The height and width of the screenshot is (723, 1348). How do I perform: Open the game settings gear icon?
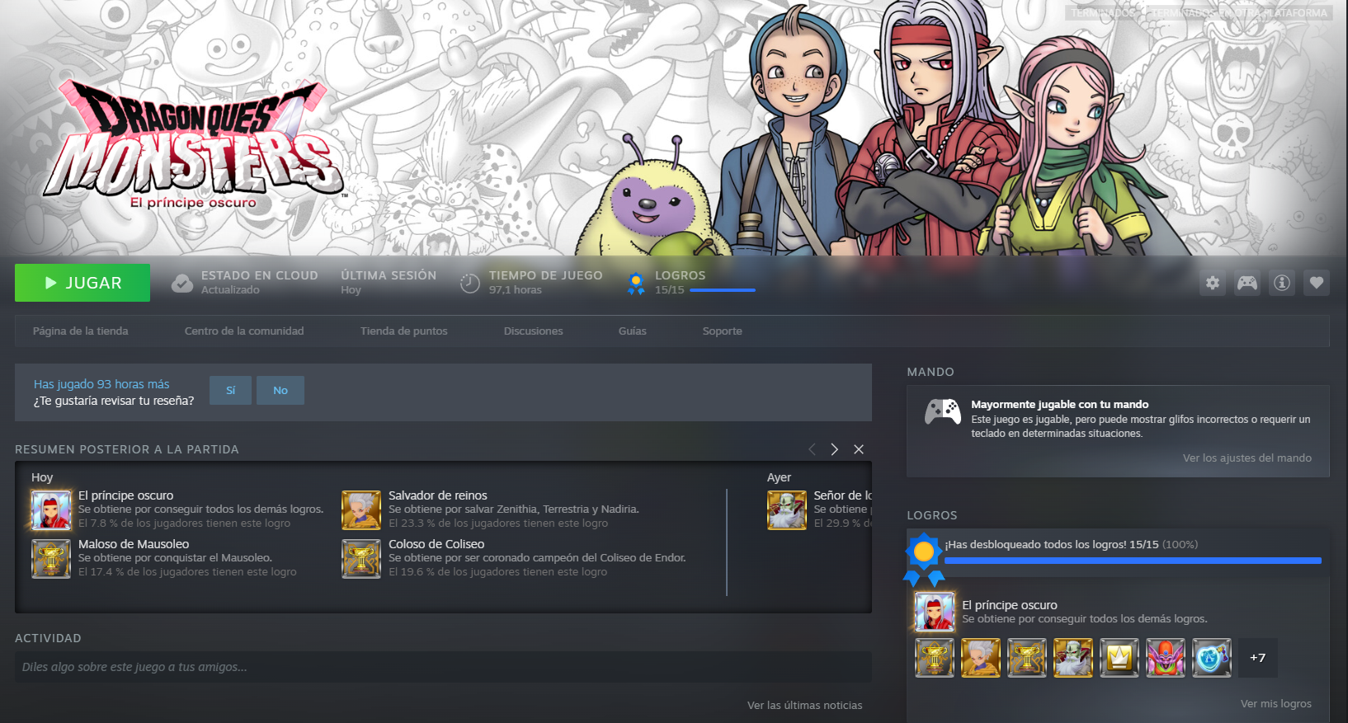coord(1212,283)
